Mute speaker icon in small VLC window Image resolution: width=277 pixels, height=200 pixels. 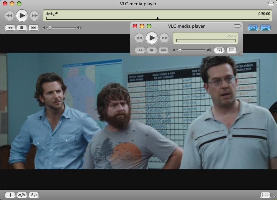[175, 50]
